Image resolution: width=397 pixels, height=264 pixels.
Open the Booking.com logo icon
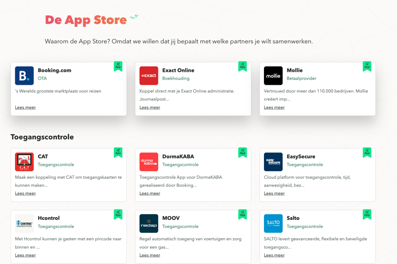pyautogui.click(x=24, y=76)
